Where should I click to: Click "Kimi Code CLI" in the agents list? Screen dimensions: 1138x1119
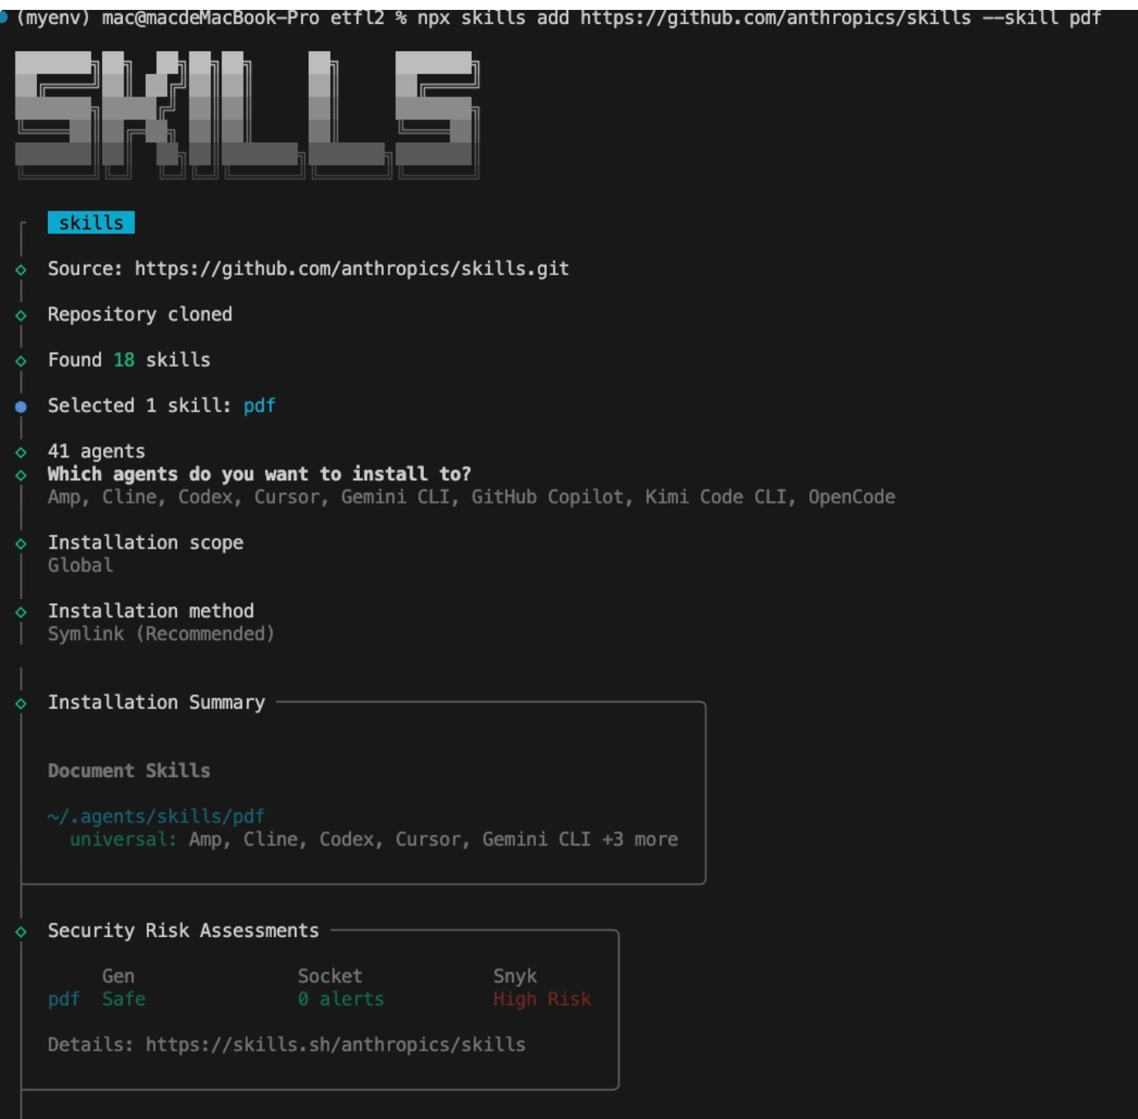[716, 497]
